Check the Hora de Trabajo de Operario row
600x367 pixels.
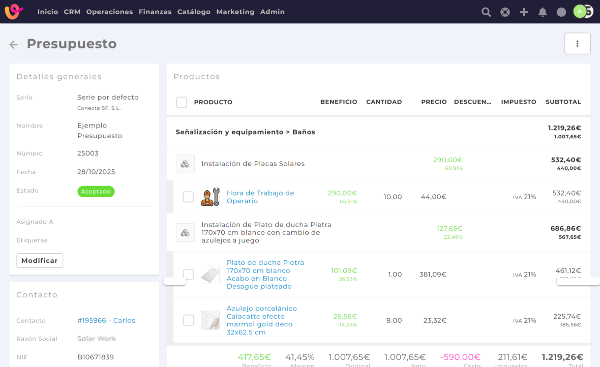click(x=188, y=197)
